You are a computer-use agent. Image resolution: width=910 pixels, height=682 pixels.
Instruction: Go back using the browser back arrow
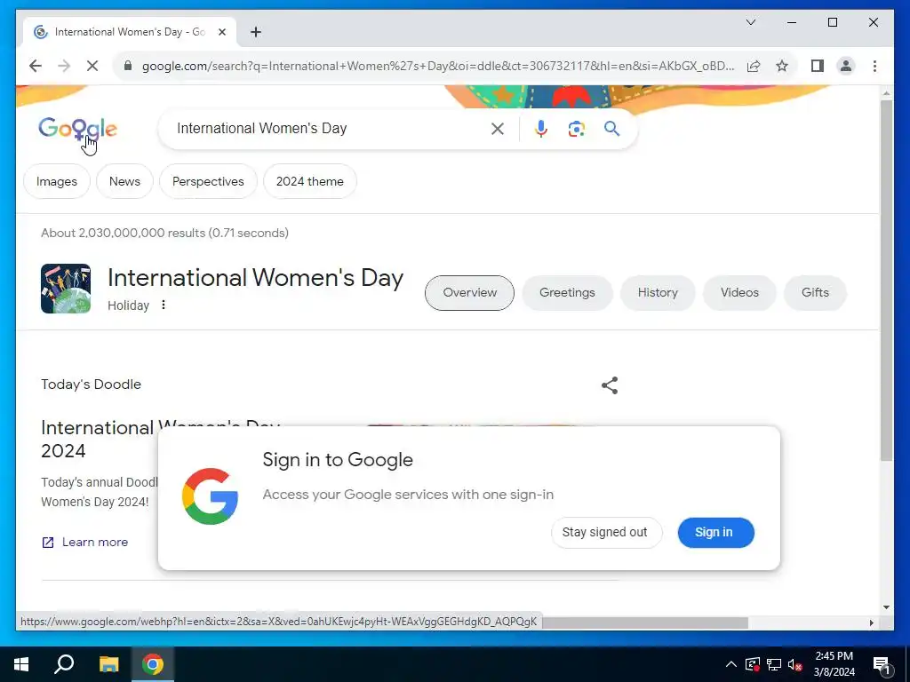(36, 66)
